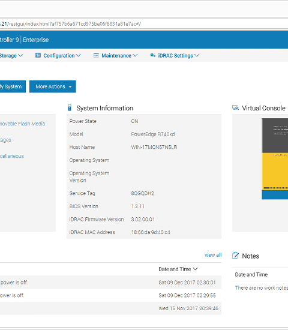Expand the Maintenance menu chevron
Image resolution: width=288 pixels, height=330 pixels.
(x=135, y=55)
